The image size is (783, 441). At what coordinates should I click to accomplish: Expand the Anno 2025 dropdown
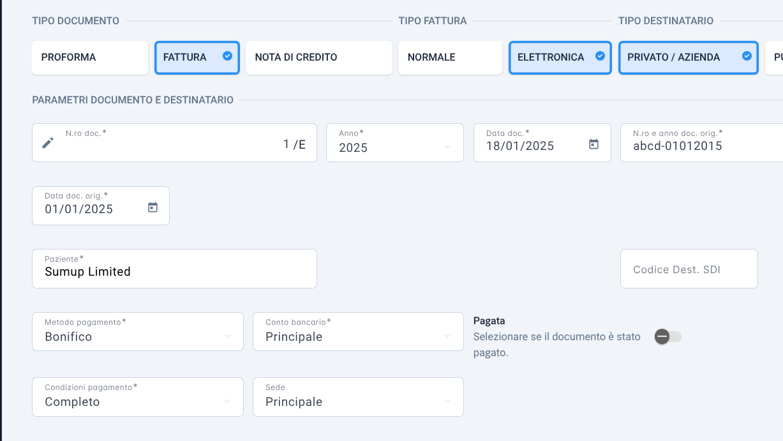pyautogui.click(x=395, y=142)
